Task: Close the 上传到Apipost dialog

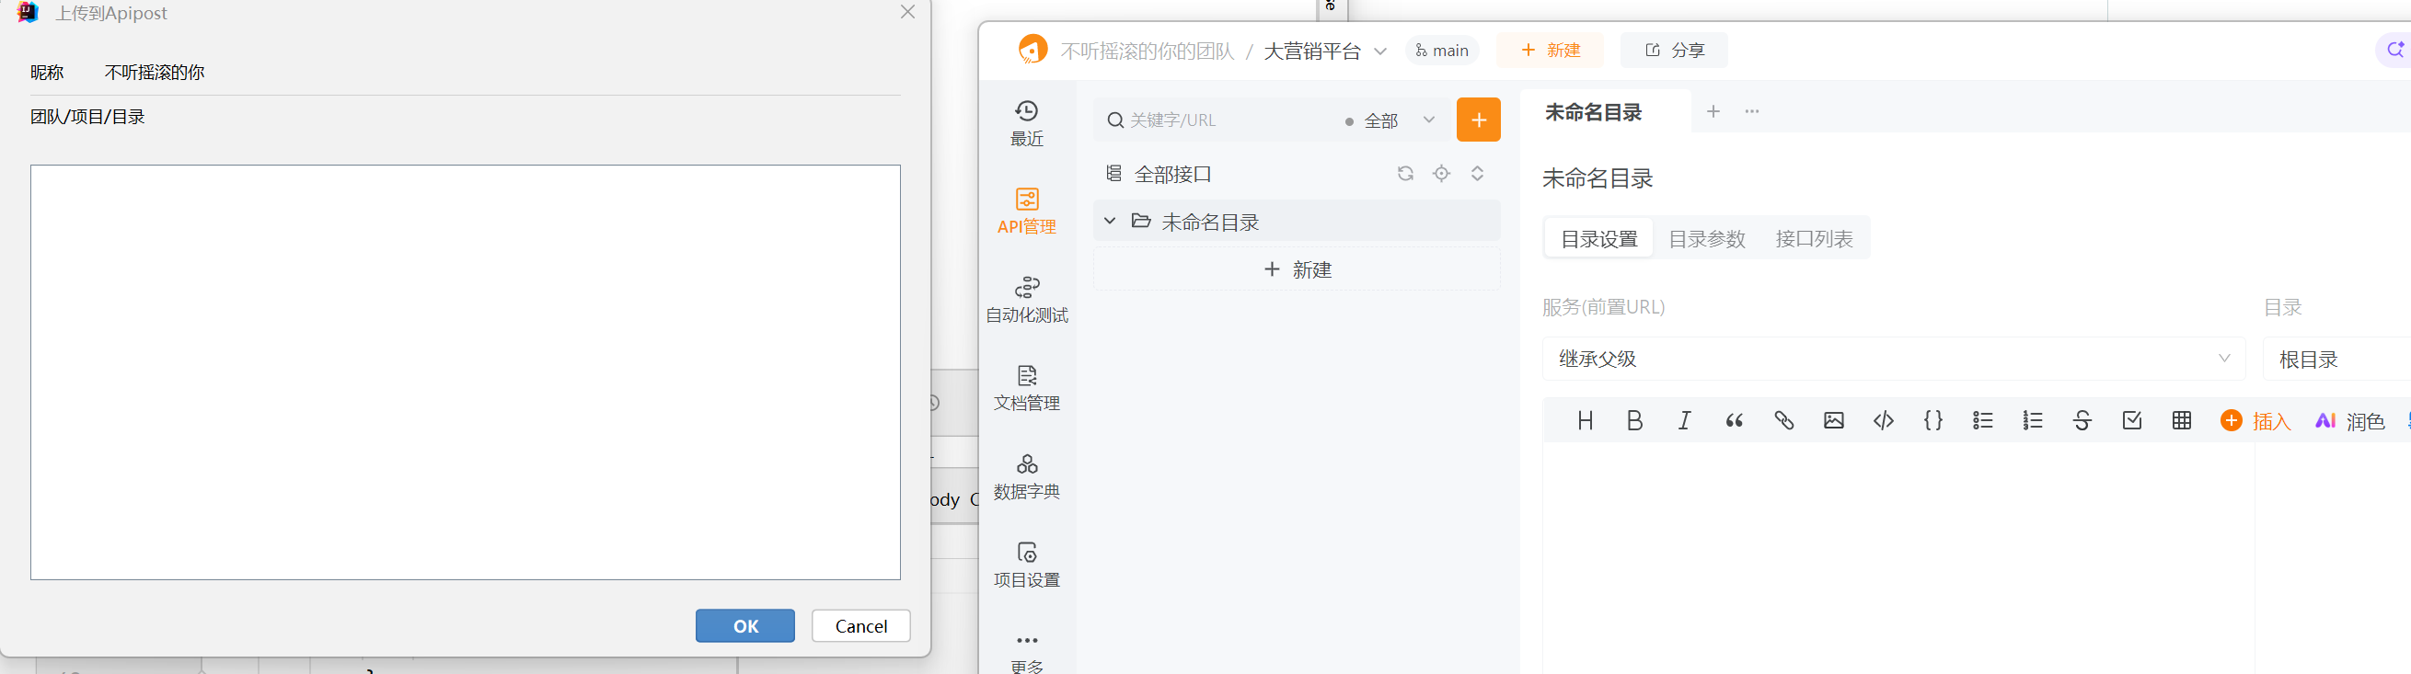Action: 907,12
